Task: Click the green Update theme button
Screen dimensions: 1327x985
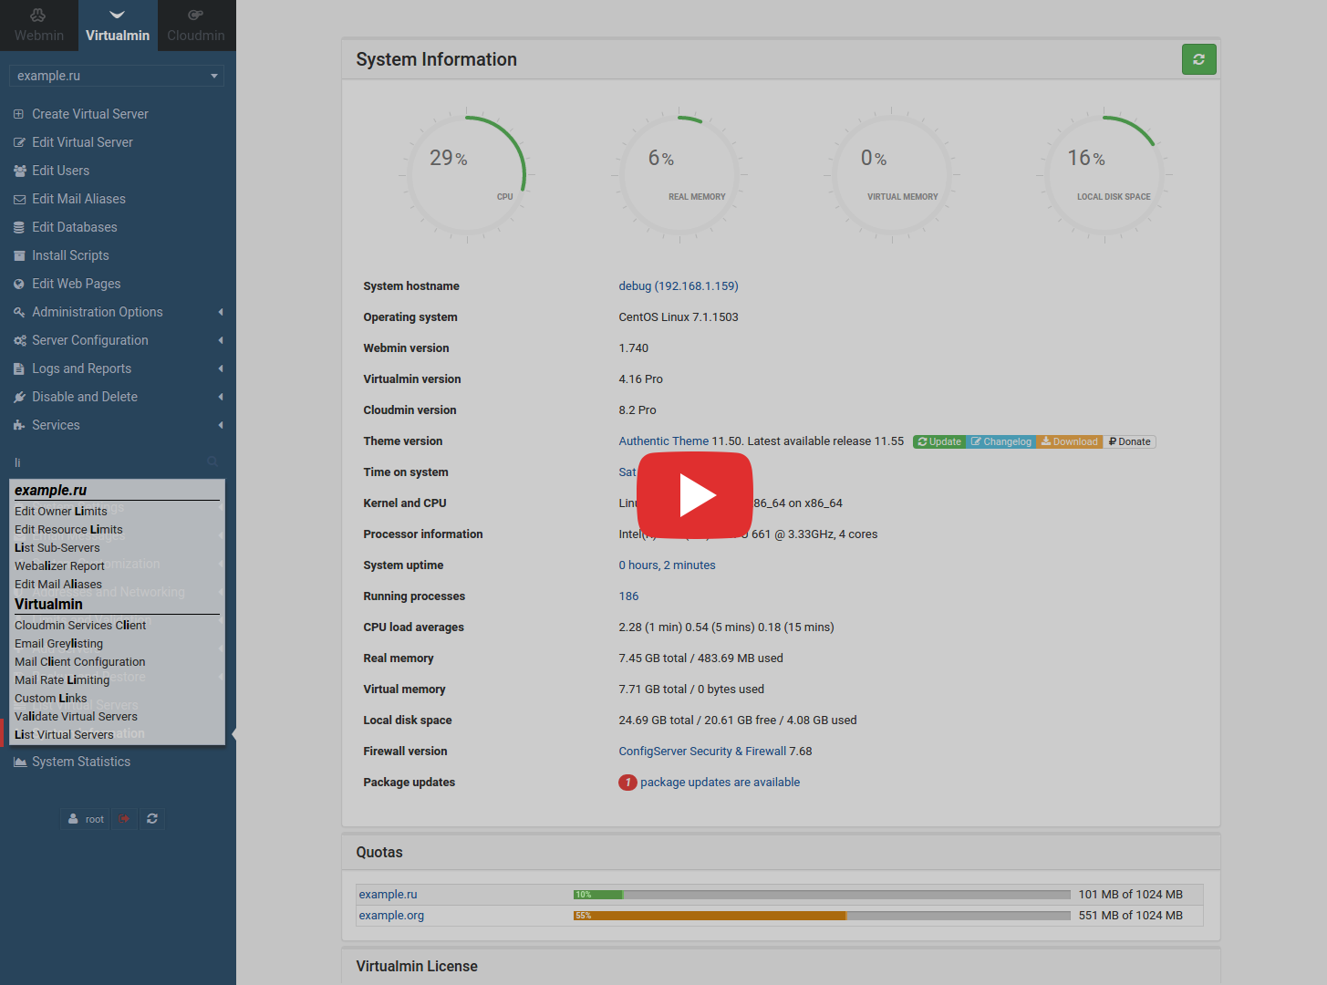Action: coord(938,441)
